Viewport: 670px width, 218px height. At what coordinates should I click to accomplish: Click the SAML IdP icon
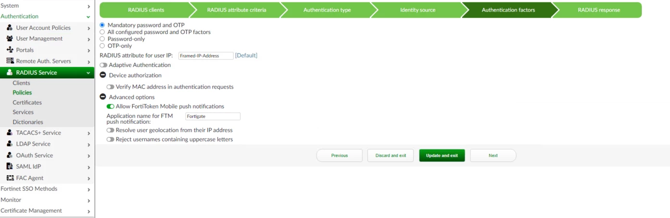coord(10,166)
